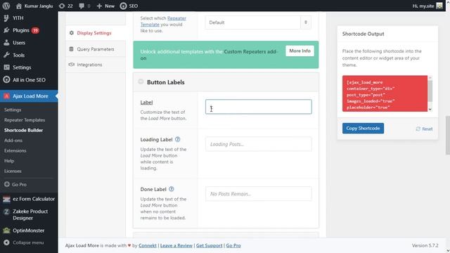The image size is (450, 253).
Task: Open the All in One SEO icon
Action: tap(6, 79)
